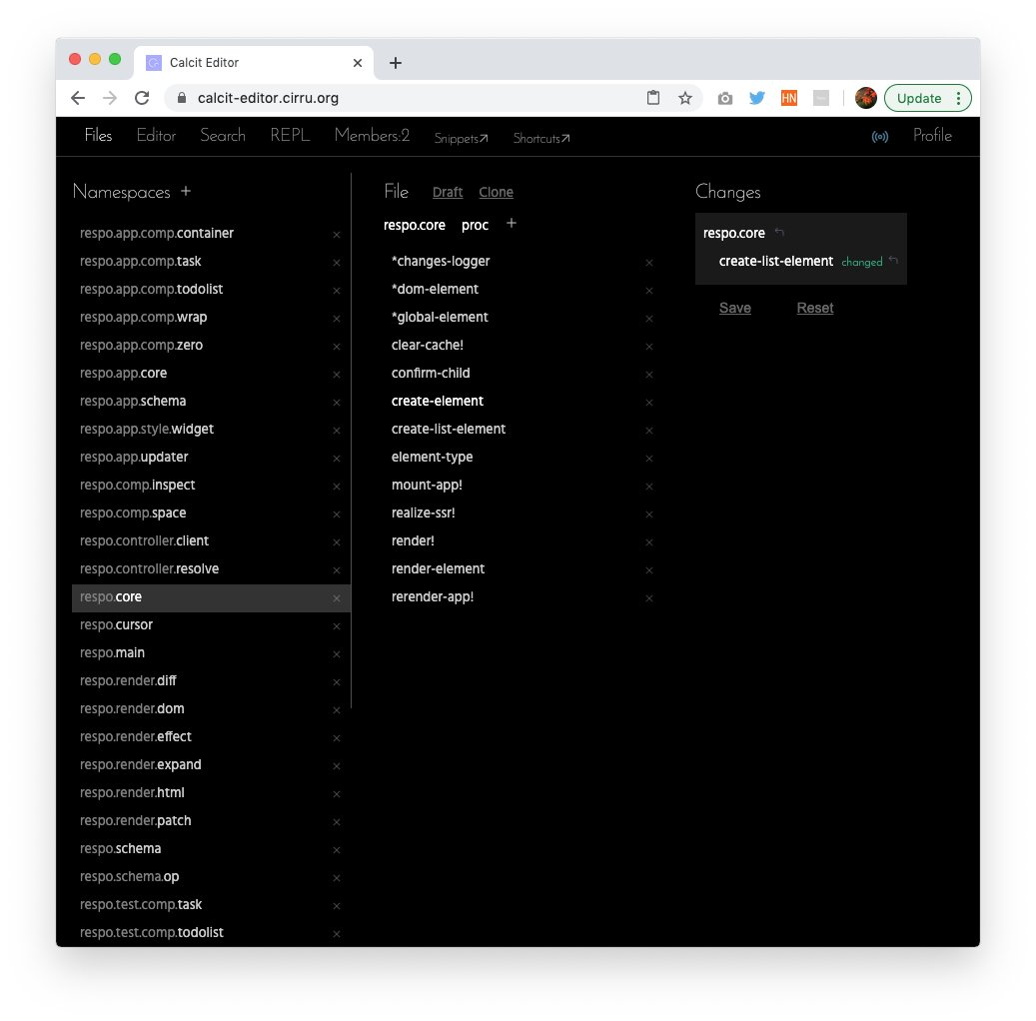Revert create-list-element change with undo icon
The image size is (1036, 1021).
coord(893,261)
